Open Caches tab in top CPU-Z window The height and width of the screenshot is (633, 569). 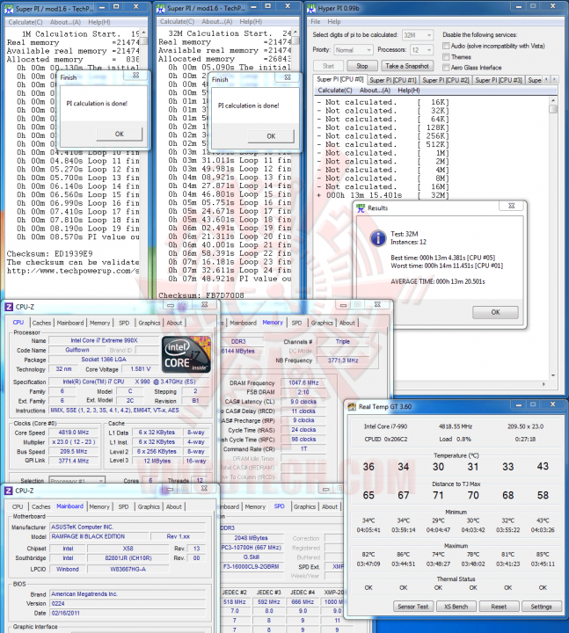point(41,323)
